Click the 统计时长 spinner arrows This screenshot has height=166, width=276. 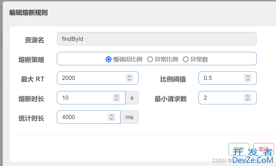(112, 117)
